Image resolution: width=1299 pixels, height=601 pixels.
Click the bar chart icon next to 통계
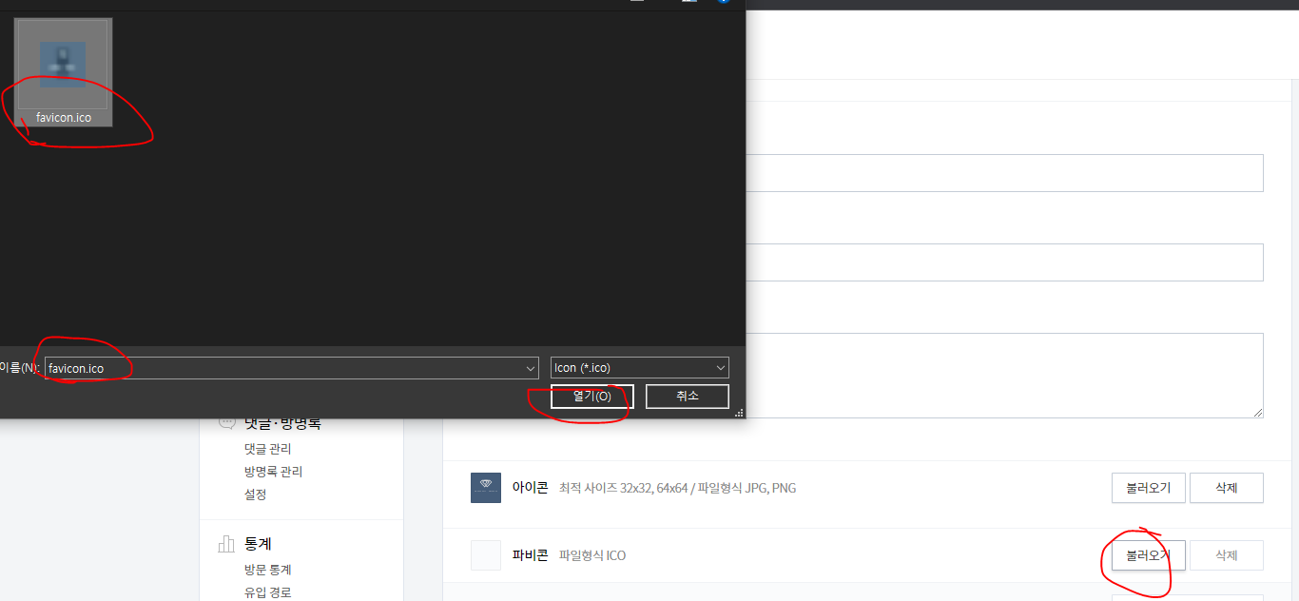click(226, 544)
